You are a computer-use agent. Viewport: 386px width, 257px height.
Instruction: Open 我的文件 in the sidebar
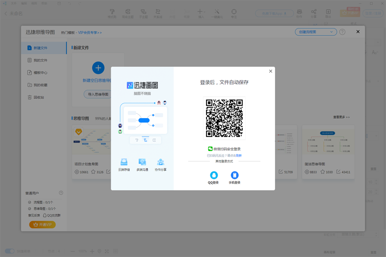[x=41, y=60]
